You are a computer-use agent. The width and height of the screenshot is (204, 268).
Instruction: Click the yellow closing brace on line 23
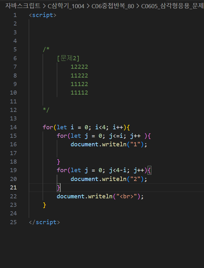pos(44,205)
